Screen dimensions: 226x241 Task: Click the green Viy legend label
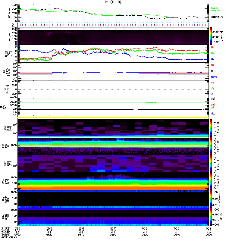[x=213, y=89]
